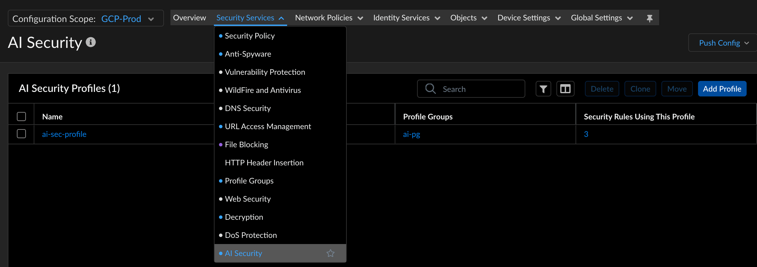Choose File Blocking in the menu
Image resolution: width=757 pixels, height=267 pixels.
click(x=246, y=145)
